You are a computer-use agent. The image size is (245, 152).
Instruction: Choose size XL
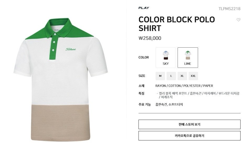pos(182,76)
